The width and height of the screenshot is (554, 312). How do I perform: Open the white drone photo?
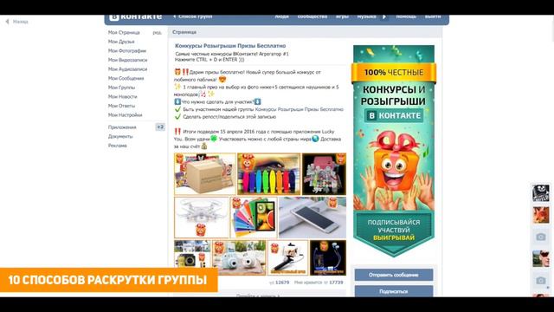click(x=202, y=218)
